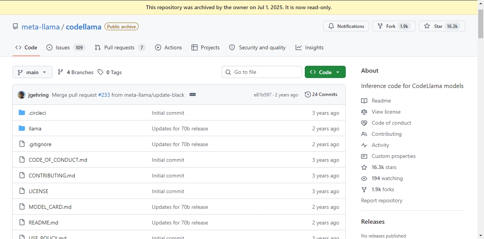This screenshot has width=484, height=239.
Task: View the 0 Tags link
Action: 110,72
